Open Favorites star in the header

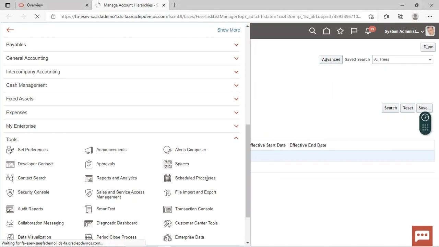(340, 31)
